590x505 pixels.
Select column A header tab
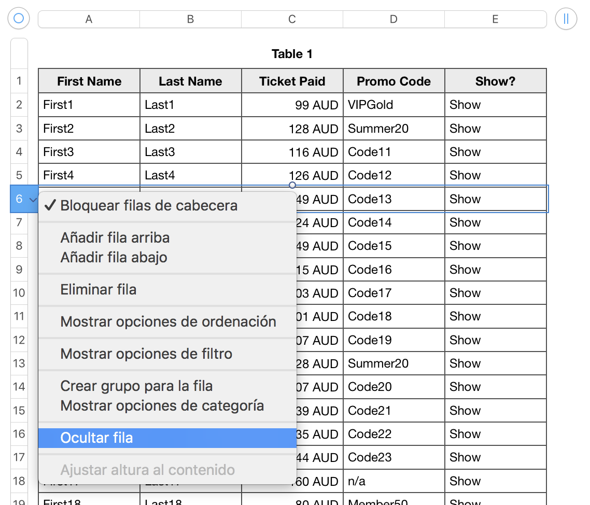pyautogui.click(x=89, y=19)
